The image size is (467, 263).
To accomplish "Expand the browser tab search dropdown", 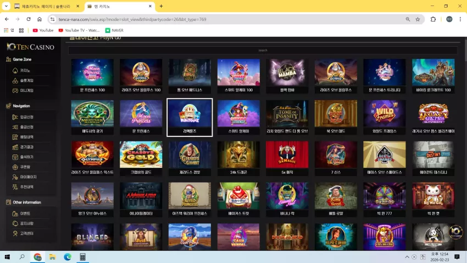I will (6, 6).
